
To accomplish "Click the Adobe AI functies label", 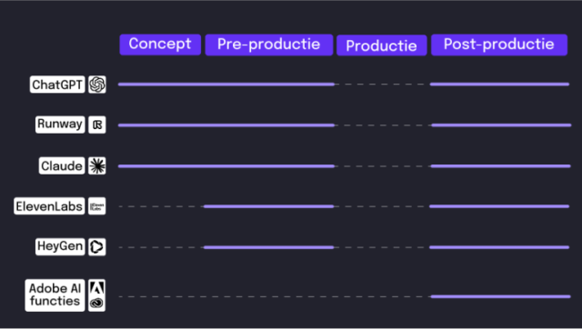I will [x=55, y=295].
